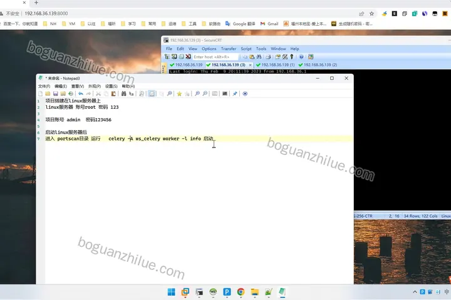
Task: Open SecureCRT Script menu
Action: tap(246, 49)
